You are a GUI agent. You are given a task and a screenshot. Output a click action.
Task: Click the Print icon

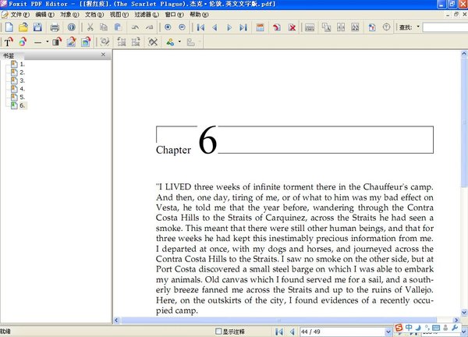(55, 27)
